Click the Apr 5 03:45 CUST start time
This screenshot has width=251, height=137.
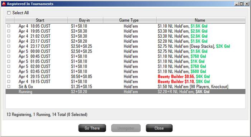click(34, 71)
